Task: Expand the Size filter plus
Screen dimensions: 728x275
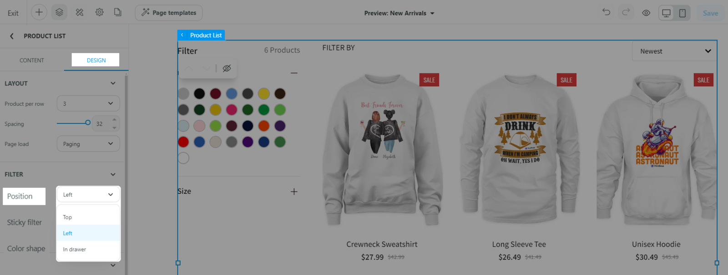Action: pyautogui.click(x=294, y=192)
